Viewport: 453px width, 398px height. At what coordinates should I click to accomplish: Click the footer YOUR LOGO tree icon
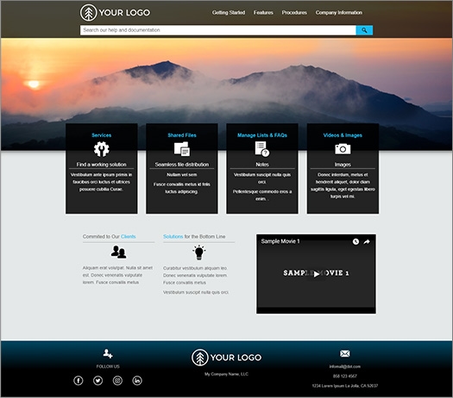tap(200, 358)
